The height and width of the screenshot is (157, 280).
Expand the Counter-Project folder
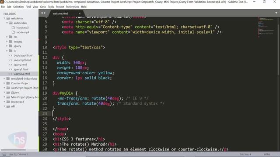tap(4, 83)
